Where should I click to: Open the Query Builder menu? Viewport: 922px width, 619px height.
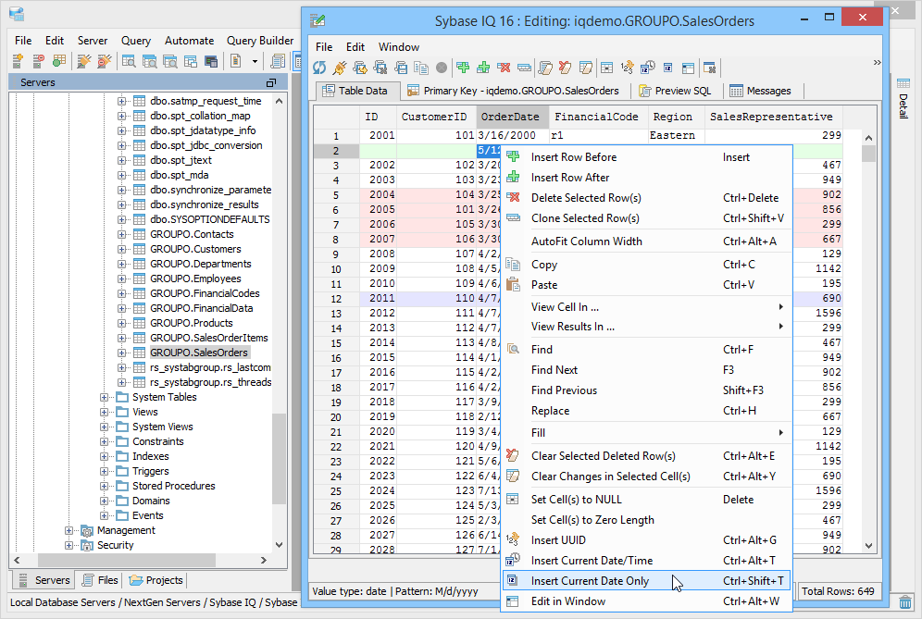click(260, 41)
